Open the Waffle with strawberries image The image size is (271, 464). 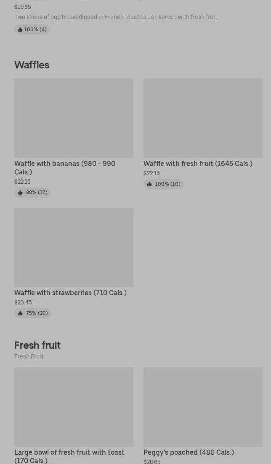(x=74, y=247)
